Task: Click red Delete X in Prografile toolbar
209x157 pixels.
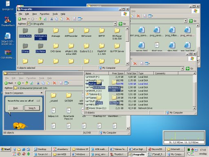Action: pyautogui.click(x=68, y=19)
